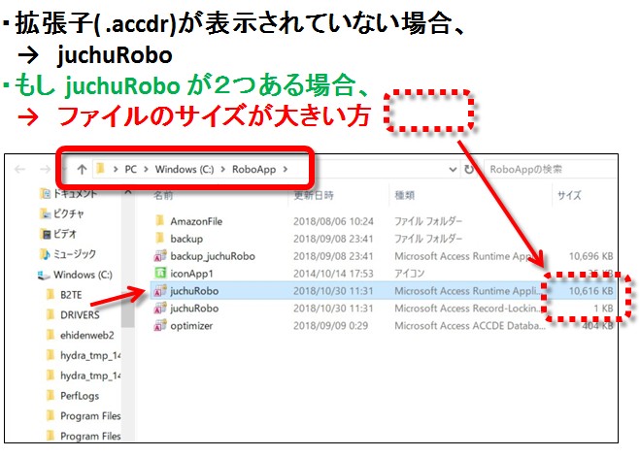Navigate back with the back arrow

pos(19,169)
